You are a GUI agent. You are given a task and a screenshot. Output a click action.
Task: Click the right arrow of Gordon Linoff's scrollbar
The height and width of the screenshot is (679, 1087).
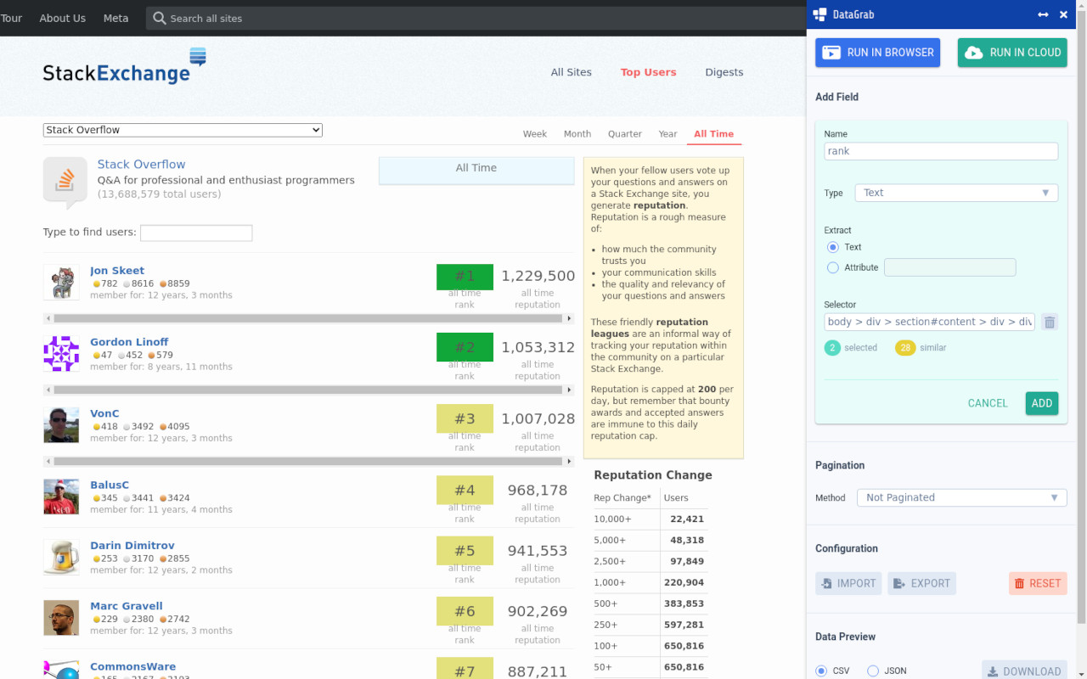tap(569, 390)
